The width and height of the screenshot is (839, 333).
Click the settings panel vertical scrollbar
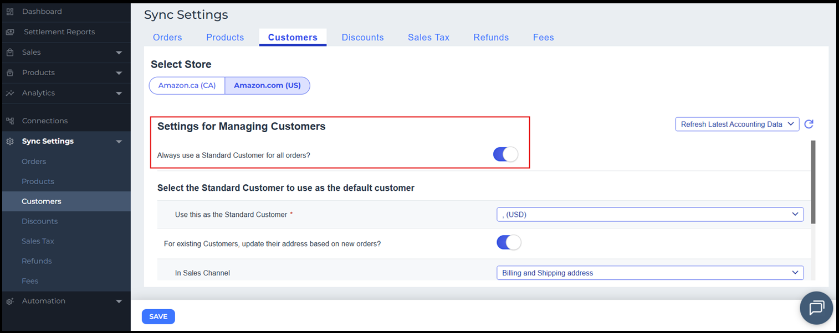pos(813,183)
